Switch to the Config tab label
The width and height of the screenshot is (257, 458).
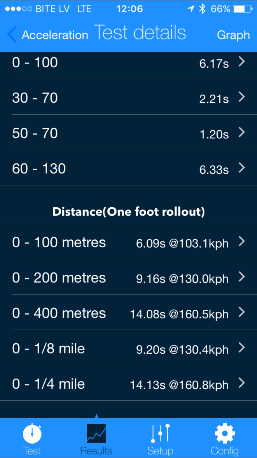coord(225,450)
